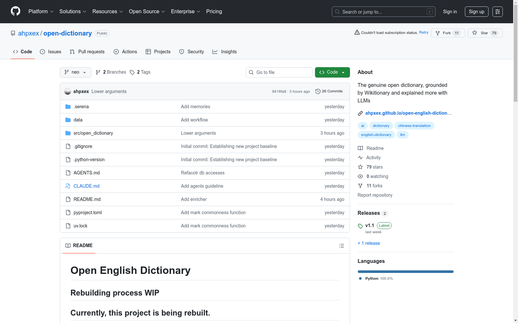
Task: Open the .serena folder
Action: coord(81,107)
